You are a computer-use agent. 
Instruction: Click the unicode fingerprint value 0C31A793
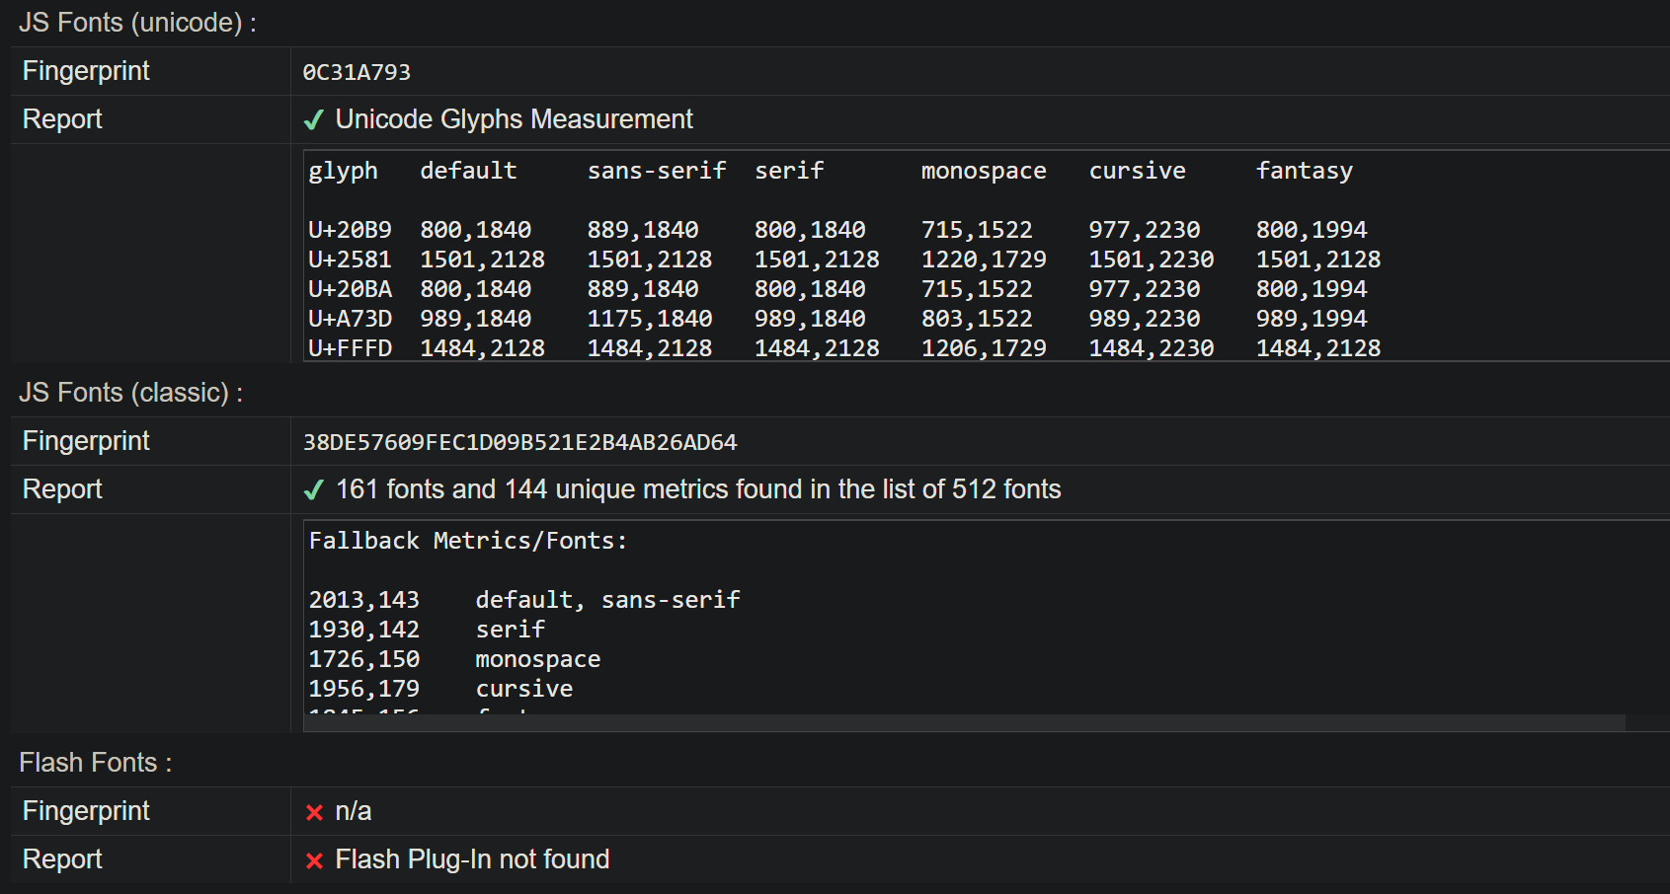tap(357, 72)
